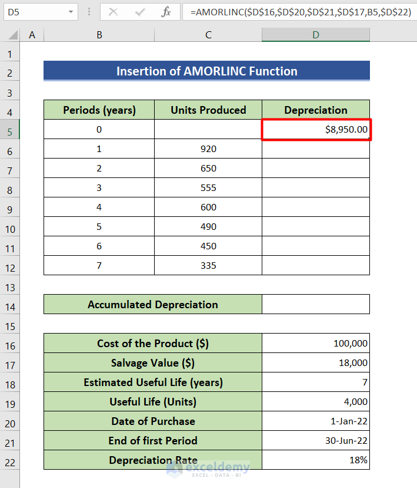Select End of first Period label
The image size is (417, 488).
coord(153,441)
